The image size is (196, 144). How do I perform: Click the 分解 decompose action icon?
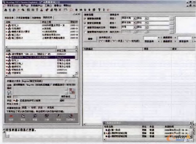47,116
